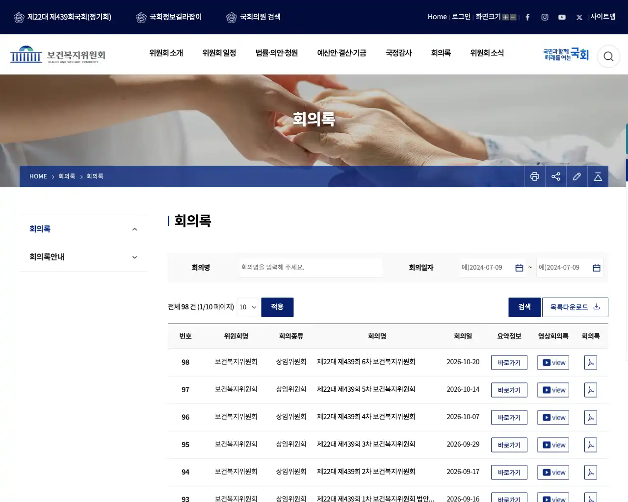The width and height of the screenshot is (628, 502).
Task: Click the date 2026-09-17 cell
Action: coord(463,472)
